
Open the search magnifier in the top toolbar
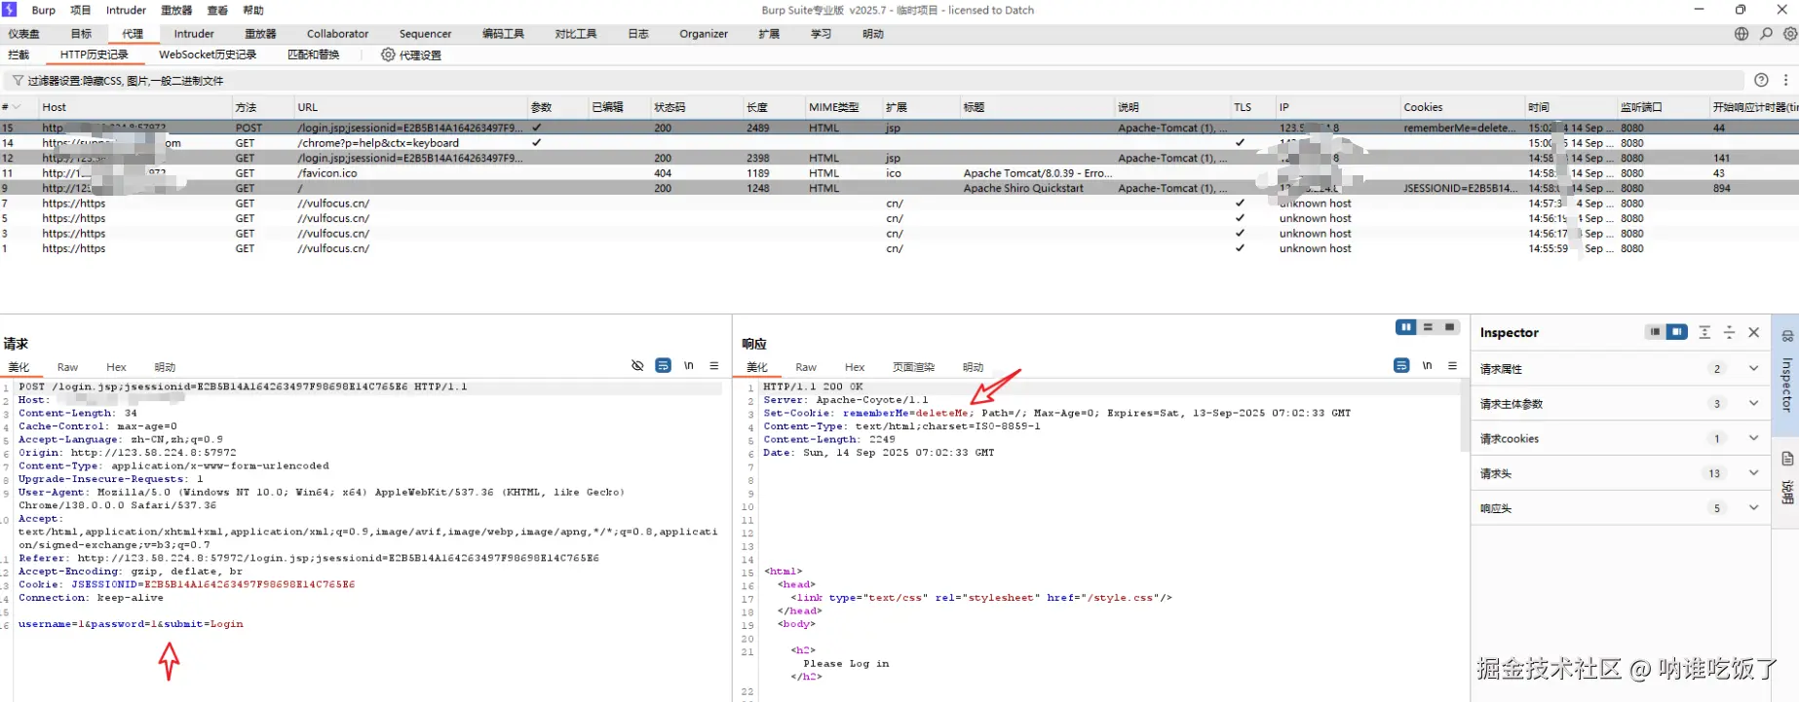pos(1766,33)
